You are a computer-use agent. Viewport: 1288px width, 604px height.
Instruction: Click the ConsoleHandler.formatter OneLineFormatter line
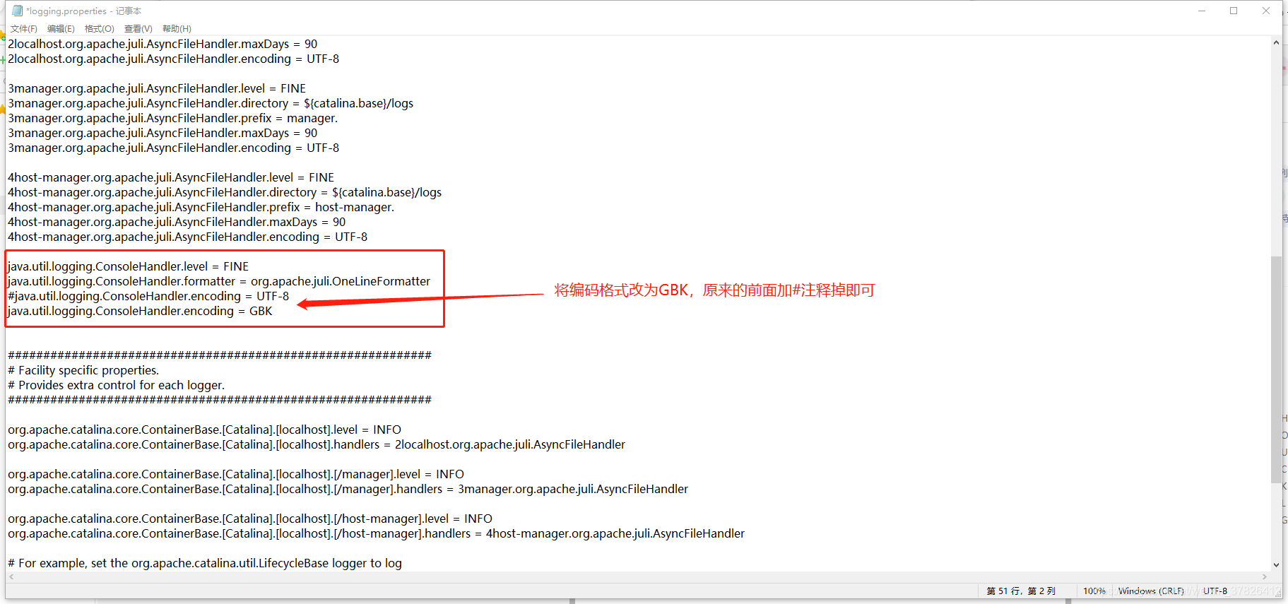click(x=219, y=281)
